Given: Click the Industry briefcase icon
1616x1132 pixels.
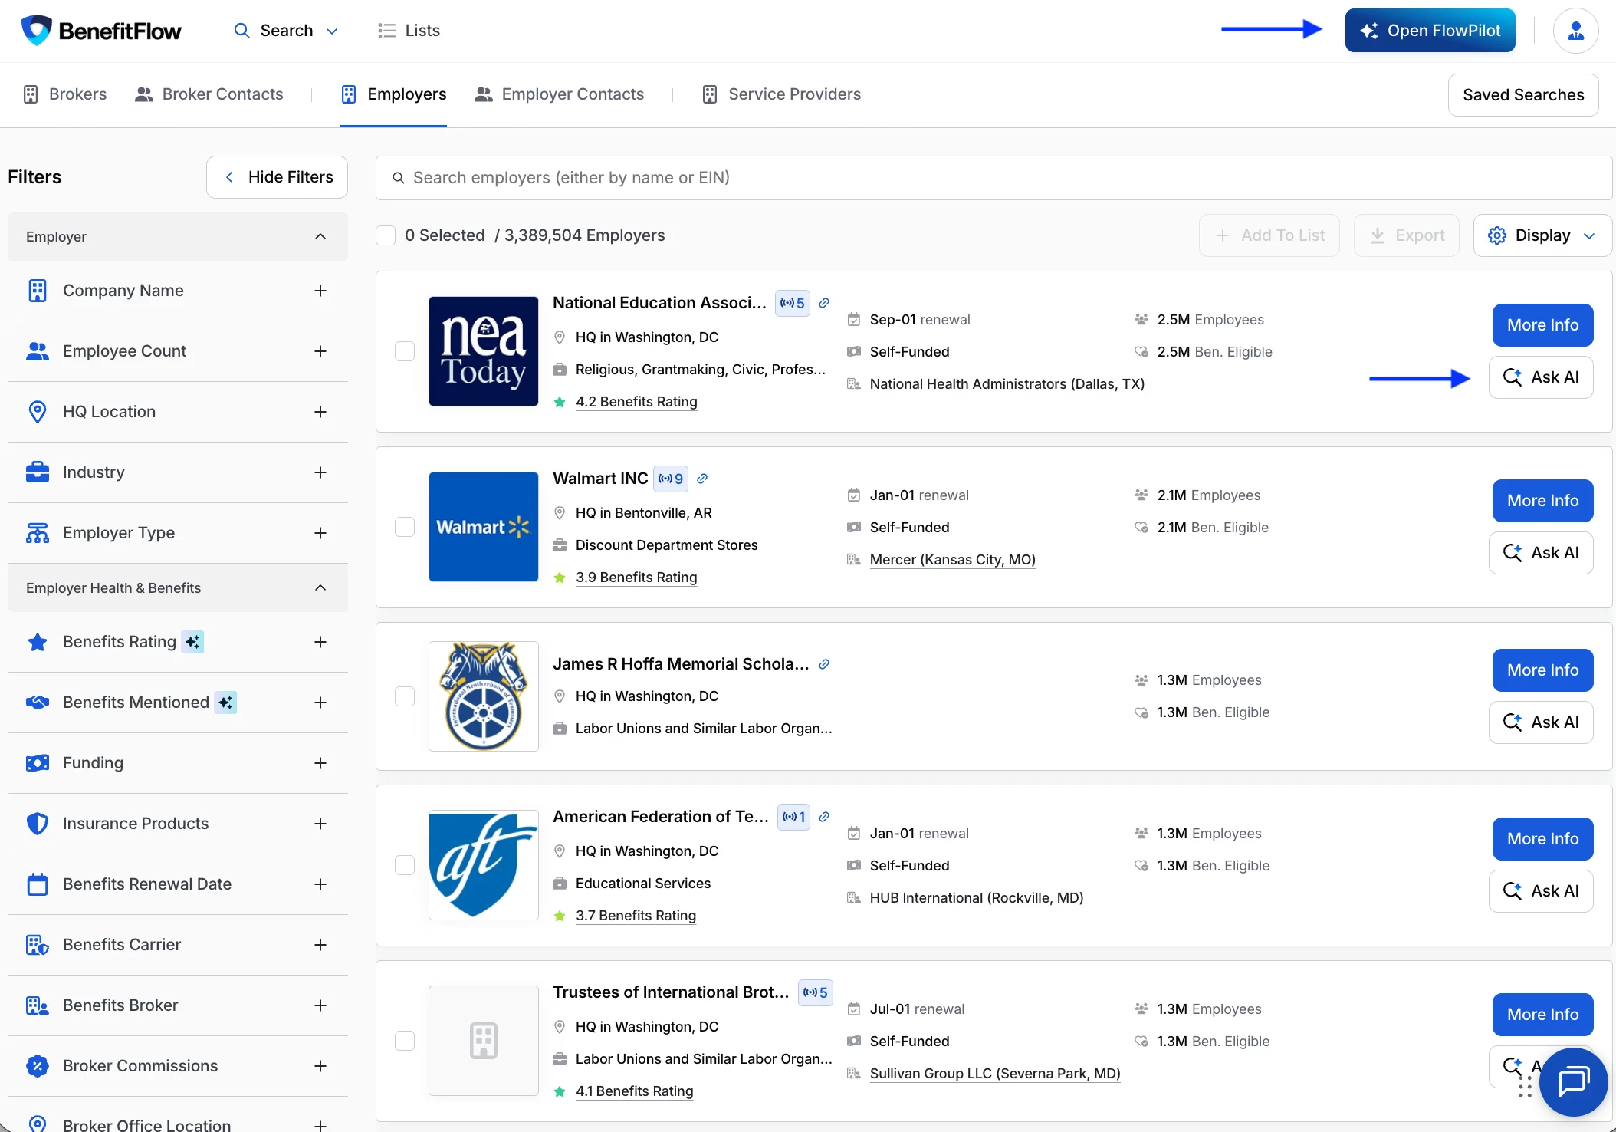Looking at the screenshot, I should point(38,472).
